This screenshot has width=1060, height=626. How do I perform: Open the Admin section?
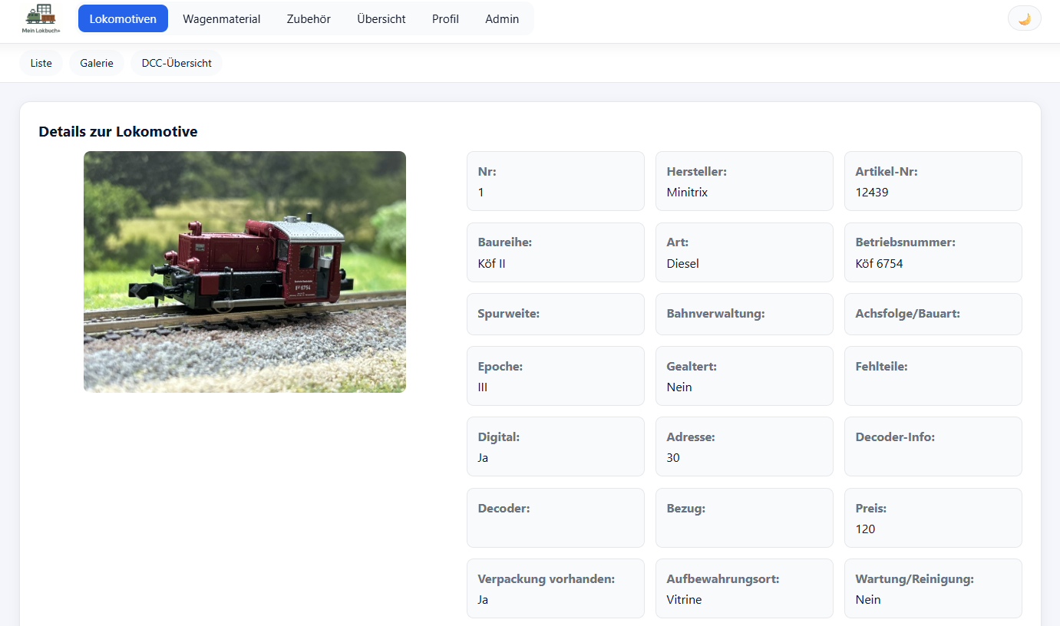coord(502,18)
